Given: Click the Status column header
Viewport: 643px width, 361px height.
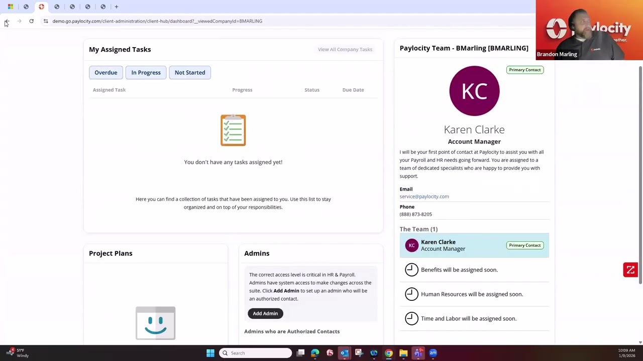Looking at the screenshot, I should (312, 90).
